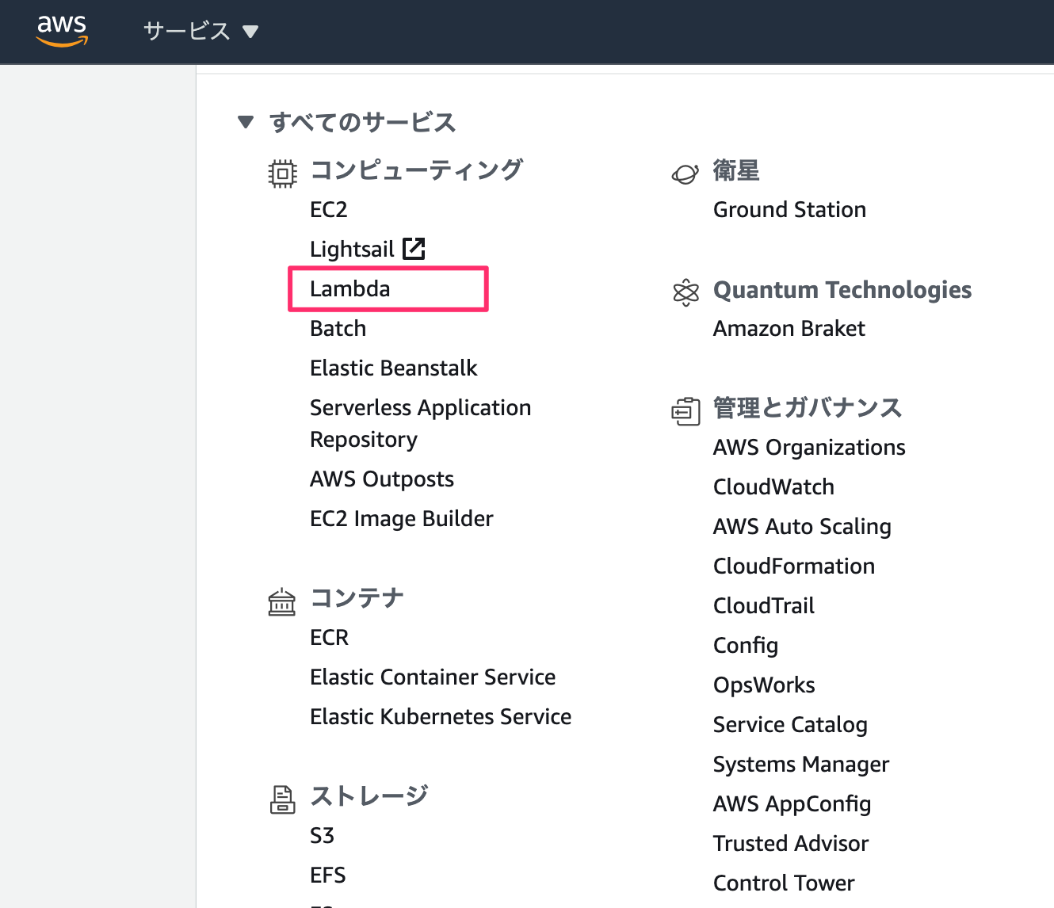The image size is (1054, 908).
Task: Open CloudWatch
Action: tap(774, 487)
